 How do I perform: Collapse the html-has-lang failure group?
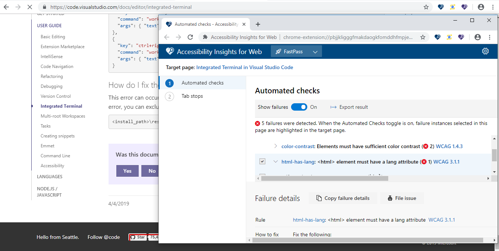click(275, 161)
